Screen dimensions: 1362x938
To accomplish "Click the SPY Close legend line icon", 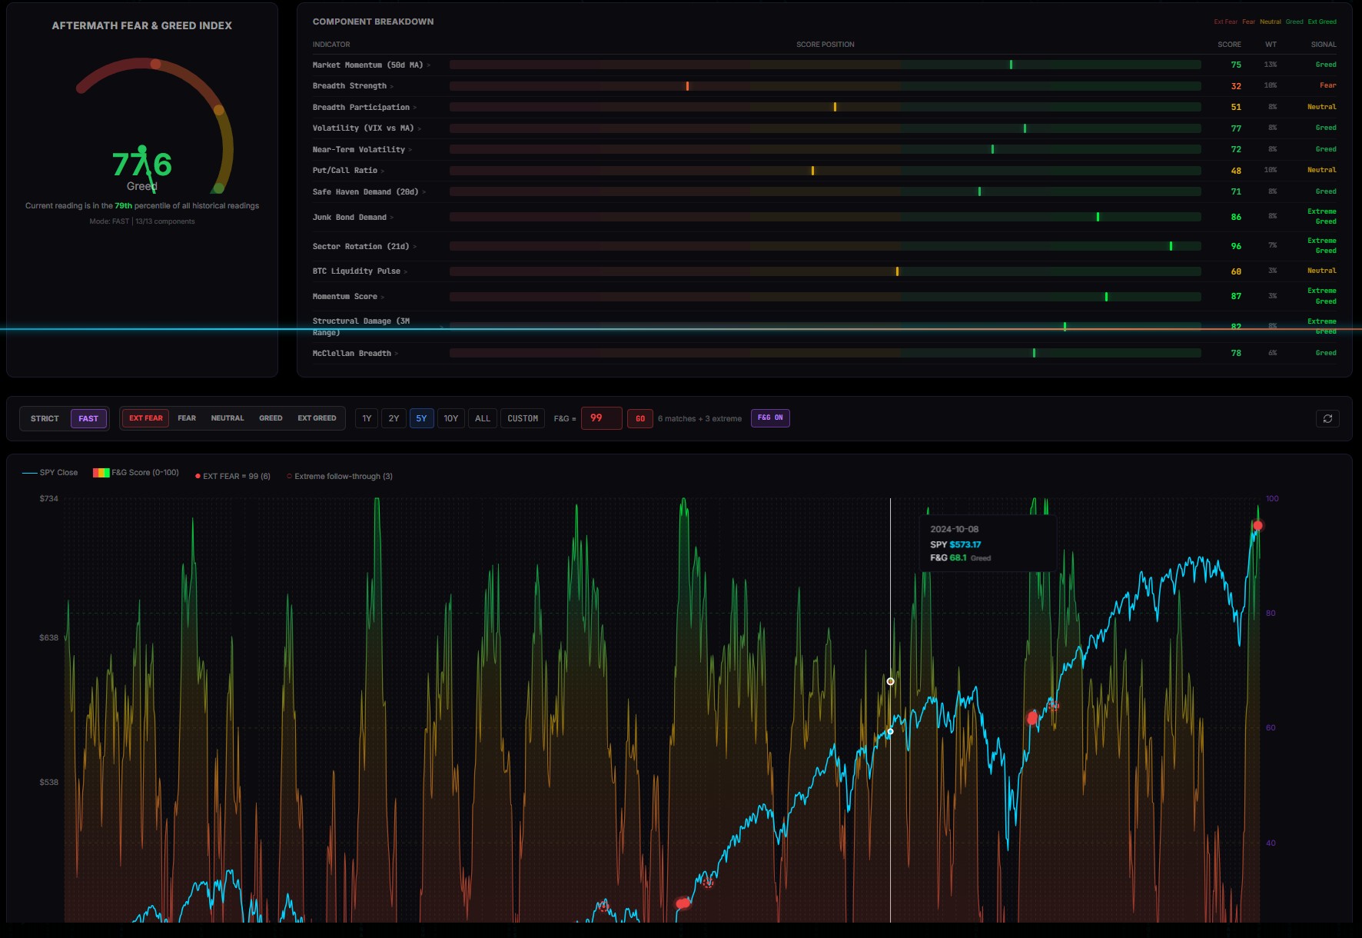I will pyautogui.click(x=30, y=473).
